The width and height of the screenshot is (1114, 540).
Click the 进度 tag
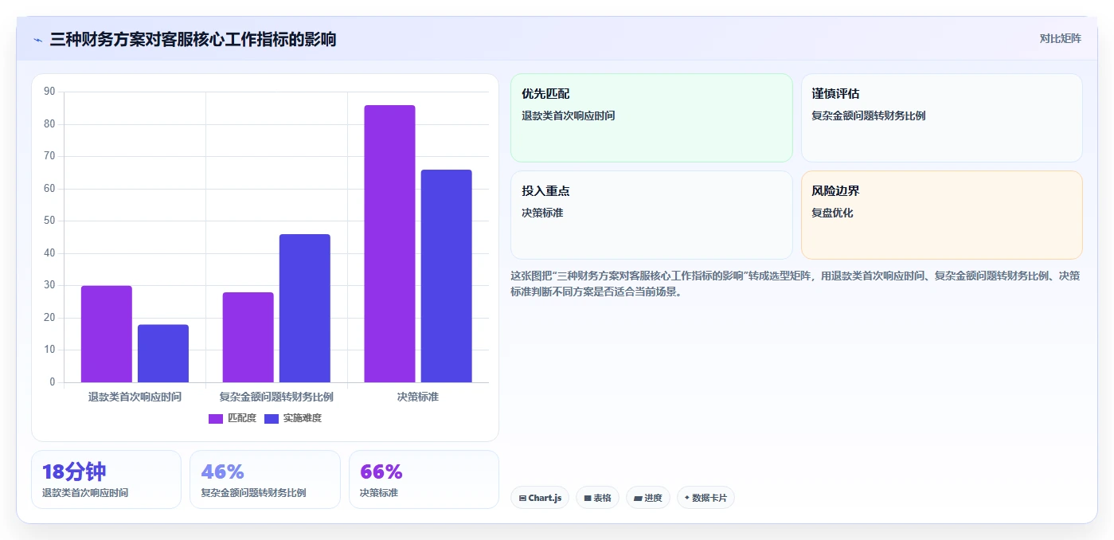(x=648, y=498)
